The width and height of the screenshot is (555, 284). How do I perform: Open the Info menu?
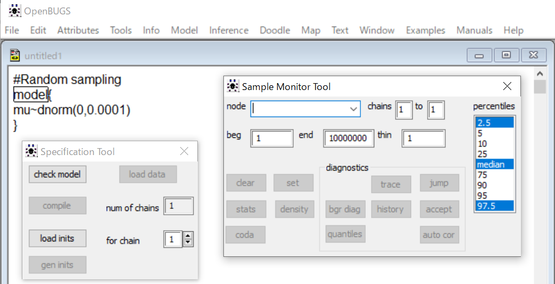tap(151, 30)
